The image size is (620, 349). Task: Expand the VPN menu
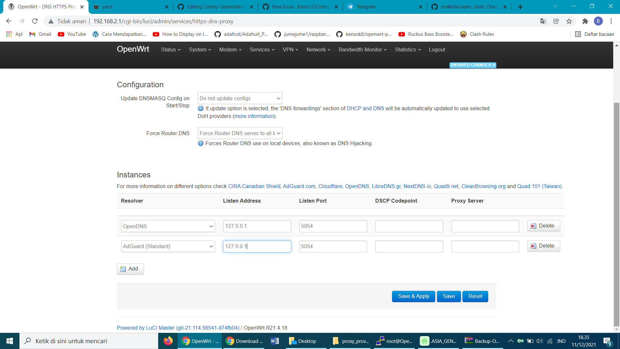tap(290, 49)
